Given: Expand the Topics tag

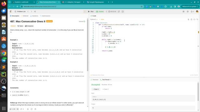Looking at the screenshot, I should pos(20,26).
